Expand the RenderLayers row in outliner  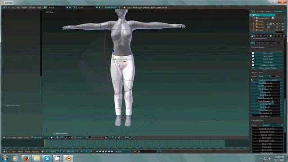pyautogui.click(x=254, y=18)
